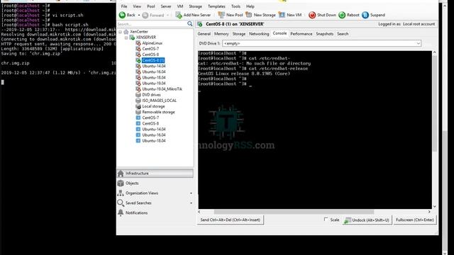Viewport: 454px width, 255px height.
Task: Select the CentOS-8 template icon
Action: (138, 123)
